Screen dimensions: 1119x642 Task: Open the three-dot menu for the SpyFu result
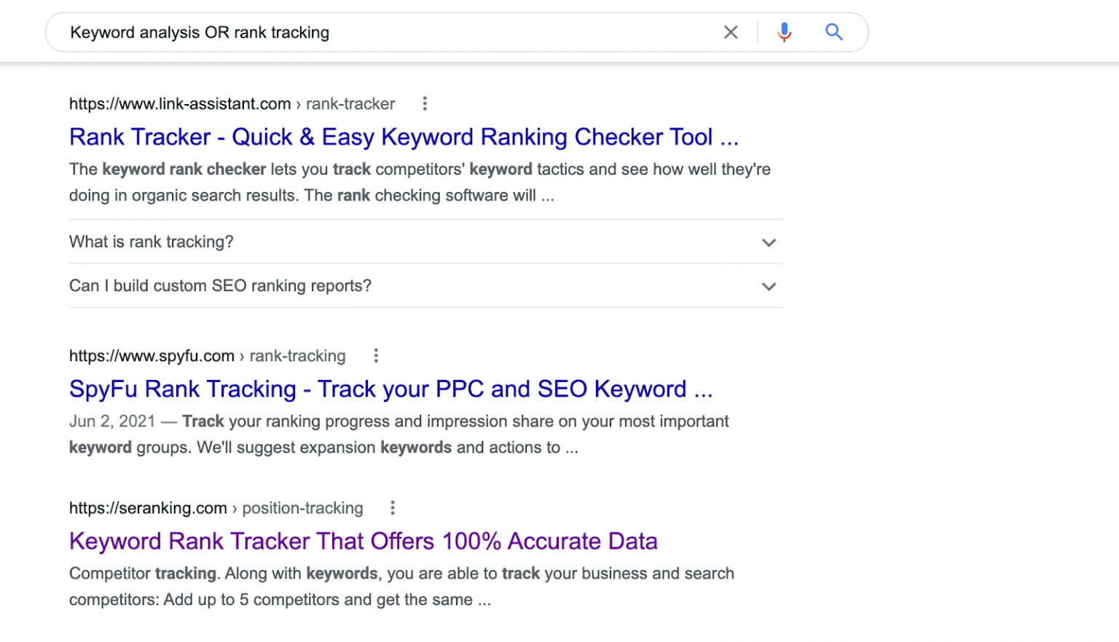tap(376, 355)
